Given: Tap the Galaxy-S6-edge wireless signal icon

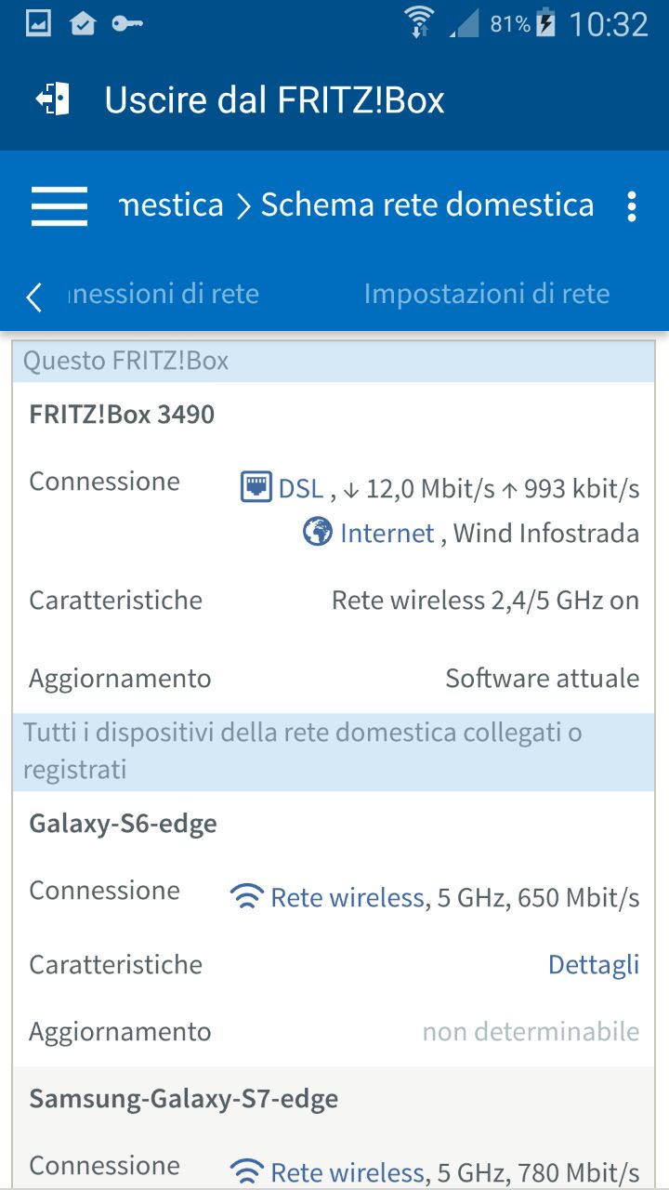Looking at the screenshot, I should [x=245, y=897].
